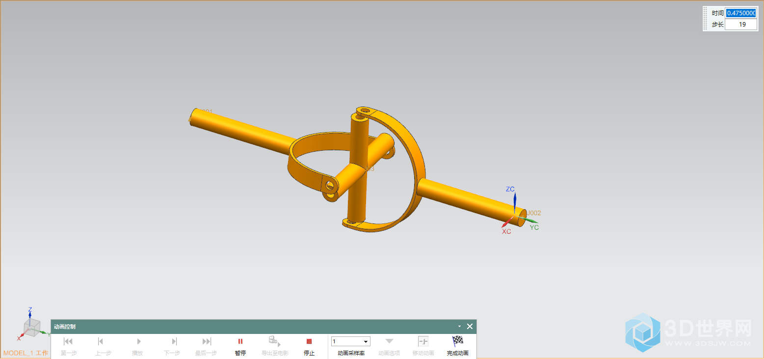Open animation control panel options arrow
The image size is (764, 359).
click(x=460, y=327)
